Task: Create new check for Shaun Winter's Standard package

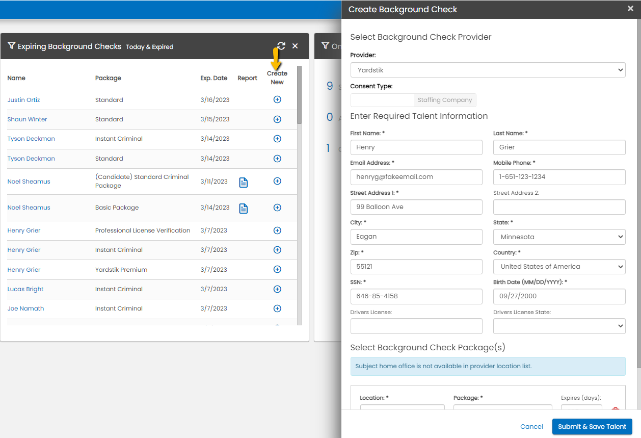Action: point(277,119)
